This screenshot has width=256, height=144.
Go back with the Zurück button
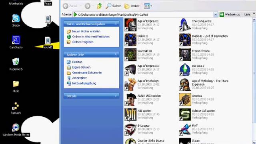click(x=70, y=6)
